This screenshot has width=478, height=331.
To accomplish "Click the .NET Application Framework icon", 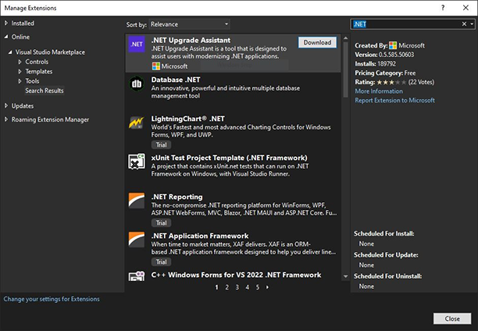I will coord(137,240).
